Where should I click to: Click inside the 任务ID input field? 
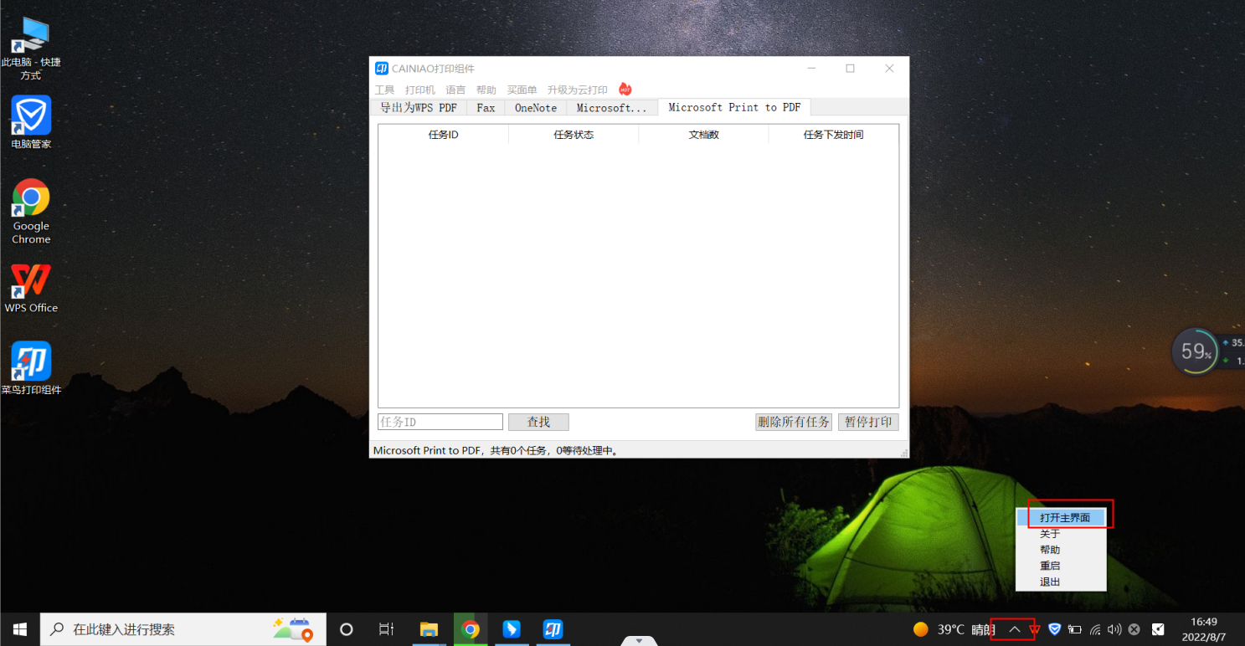click(440, 422)
